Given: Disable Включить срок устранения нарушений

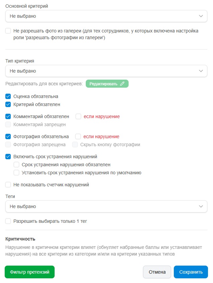Looking at the screenshot, I should click(8, 157).
